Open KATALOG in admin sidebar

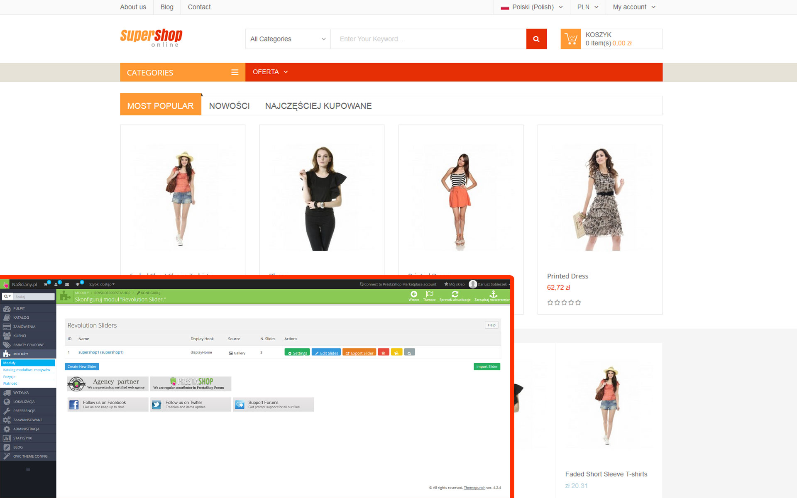pyautogui.click(x=28, y=317)
